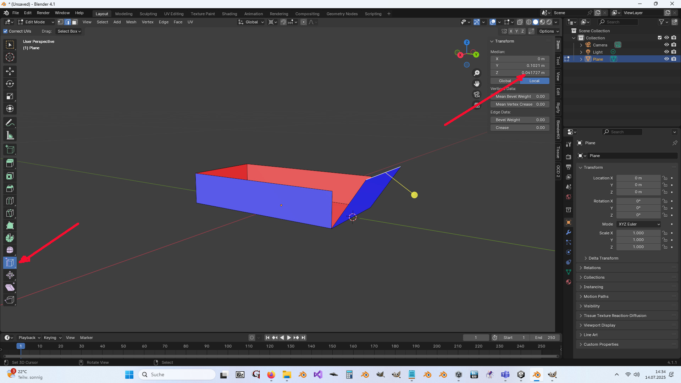This screenshot has height=383, width=681.
Task: Select the Scale tool icon
Action: (x=10, y=96)
